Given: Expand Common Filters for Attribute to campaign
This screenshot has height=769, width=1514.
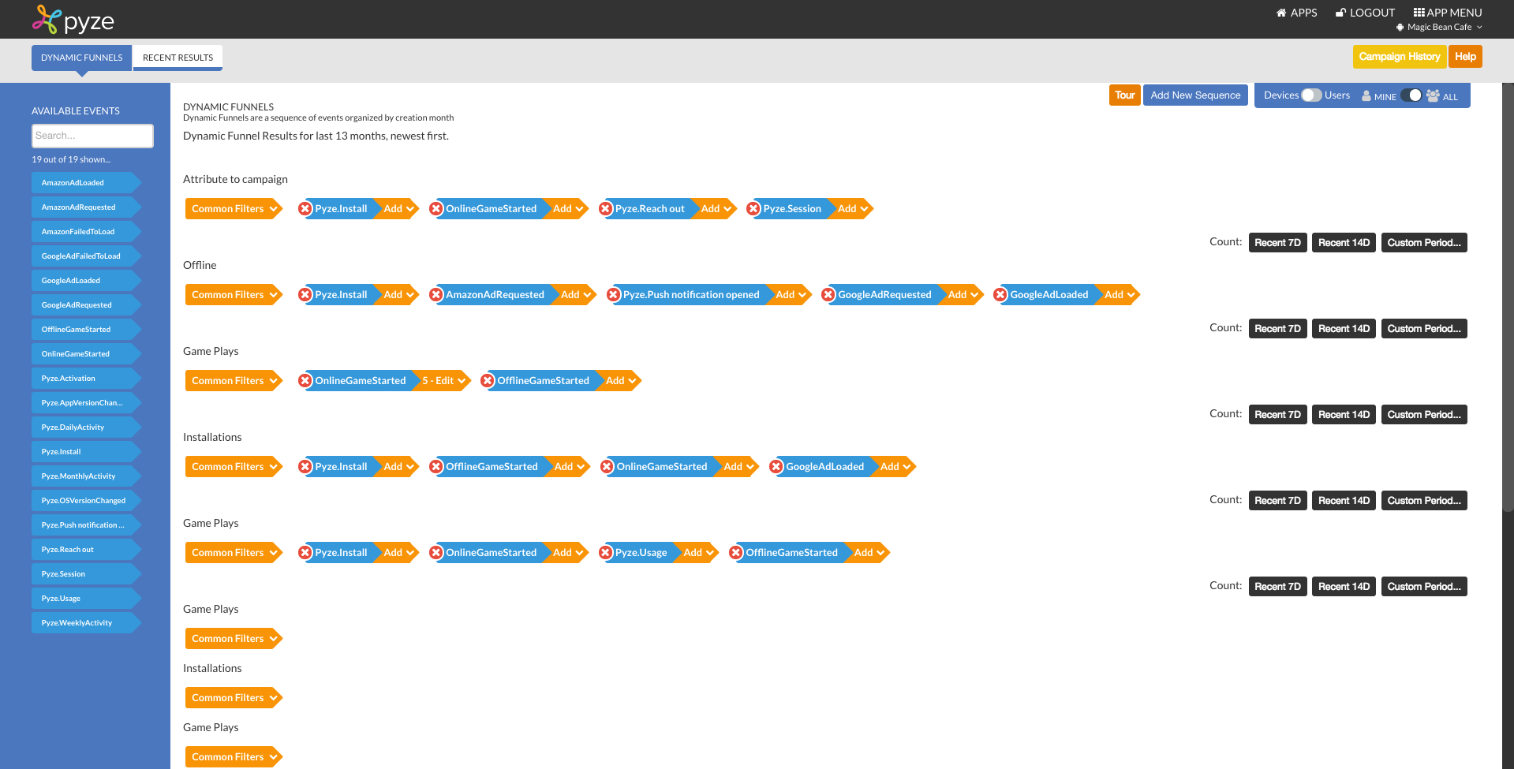Looking at the screenshot, I should click(234, 209).
